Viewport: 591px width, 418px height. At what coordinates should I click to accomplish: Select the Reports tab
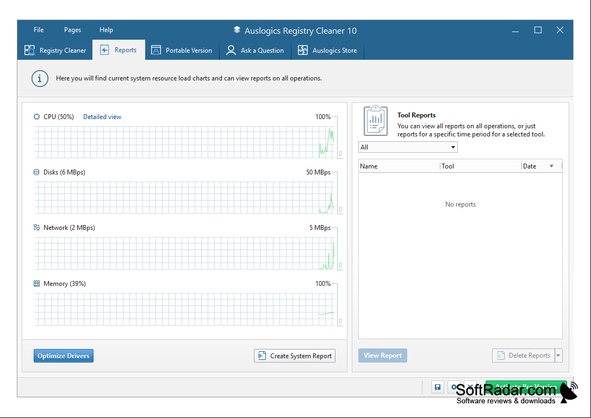(x=119, y=50)
